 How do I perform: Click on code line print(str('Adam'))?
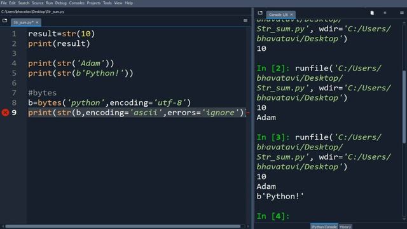click(x=71, y=64)
